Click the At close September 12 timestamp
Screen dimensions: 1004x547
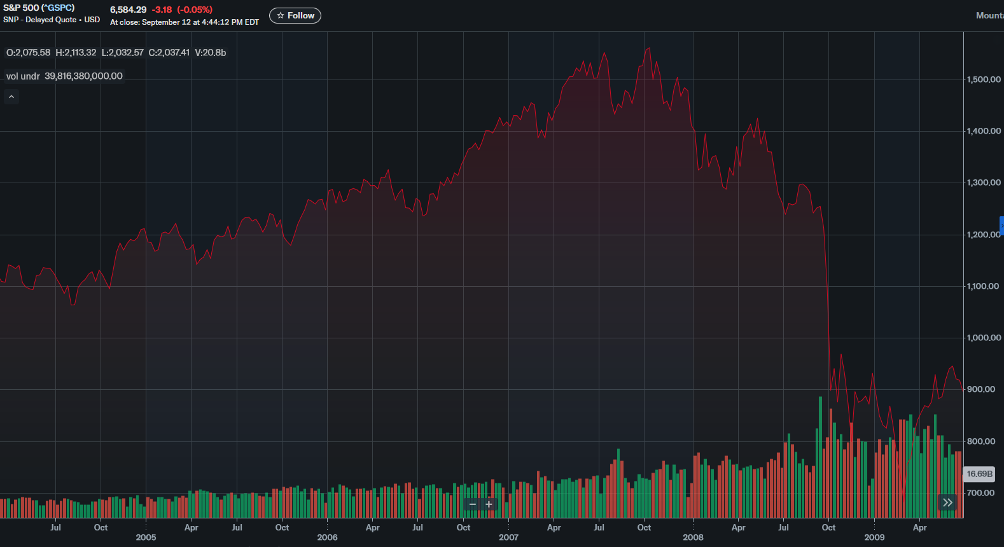pyautogui.click(x=185, y=22)
